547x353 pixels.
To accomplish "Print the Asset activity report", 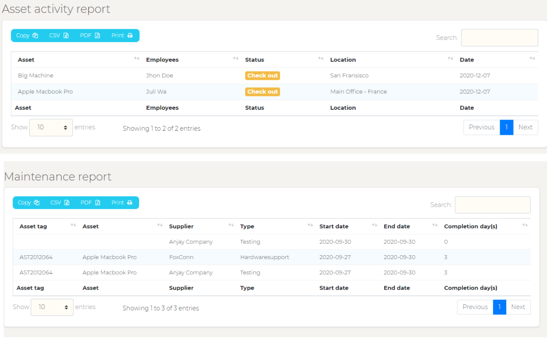I will (x=122, y=36).
